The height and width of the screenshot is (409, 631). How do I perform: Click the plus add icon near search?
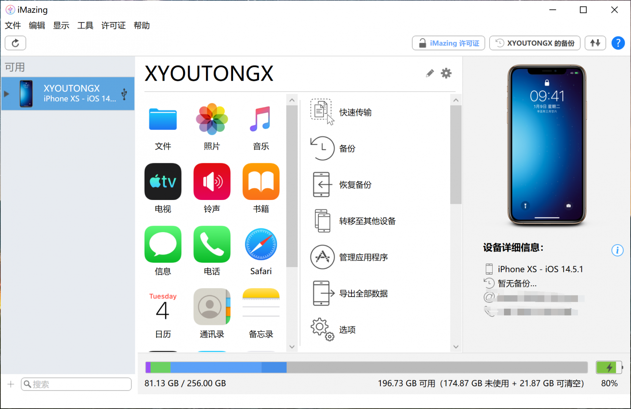[11, 384]
